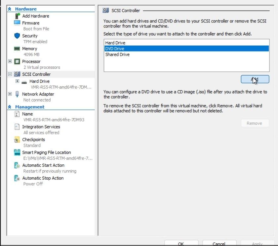Screen dimensions: 278x246
Task: Click the Cancel button
Action: (219, 243)
